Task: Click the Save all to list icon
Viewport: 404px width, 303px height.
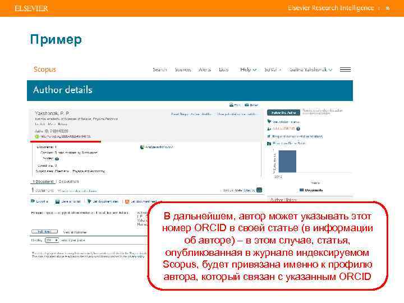Action: [57, 201]
